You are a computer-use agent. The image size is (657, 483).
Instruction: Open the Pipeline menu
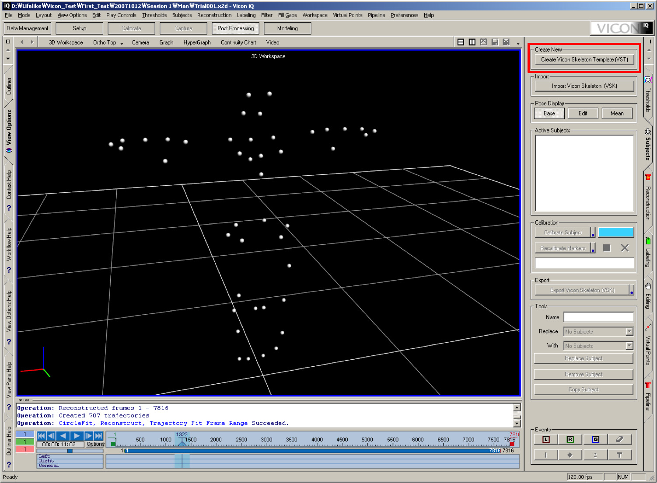click(x=376, y=15)
